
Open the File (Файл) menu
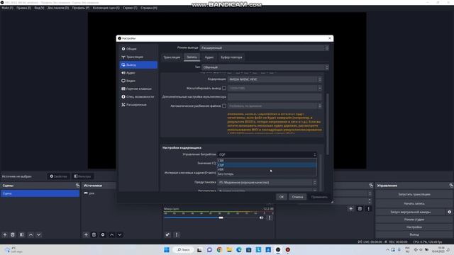pos(8,8)
